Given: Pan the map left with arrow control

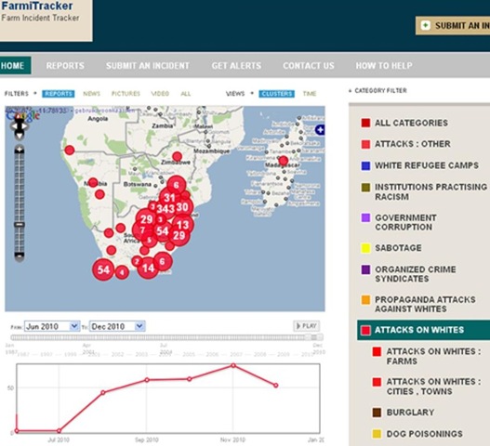Looking at the screenshot, I should pos(14,126).
